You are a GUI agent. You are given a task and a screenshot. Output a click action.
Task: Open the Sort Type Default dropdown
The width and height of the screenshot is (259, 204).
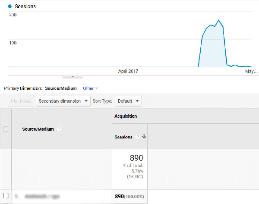click(128, 101)
